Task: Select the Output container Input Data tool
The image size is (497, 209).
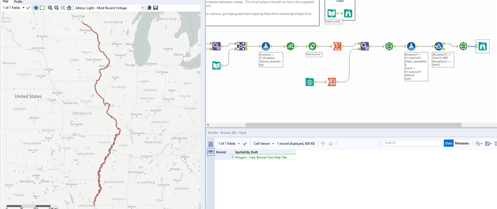Action: coord(331,13)
